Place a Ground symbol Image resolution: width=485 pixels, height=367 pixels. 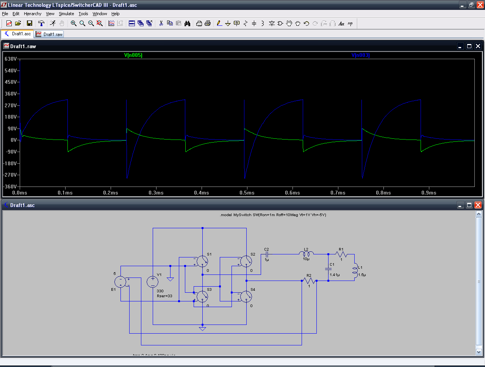coord(228,24)
